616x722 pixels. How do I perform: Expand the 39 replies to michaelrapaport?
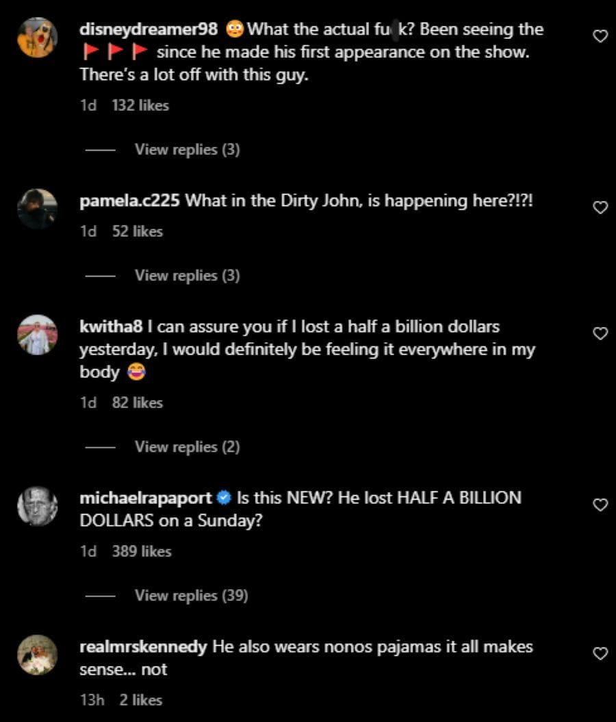click(x=191, y=595)
